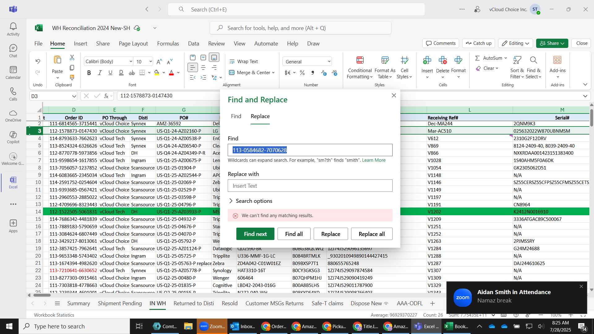This screenshot has height=334, width=594.
Task: Click the Insert cells icon
Action: (x=427, y=60)
